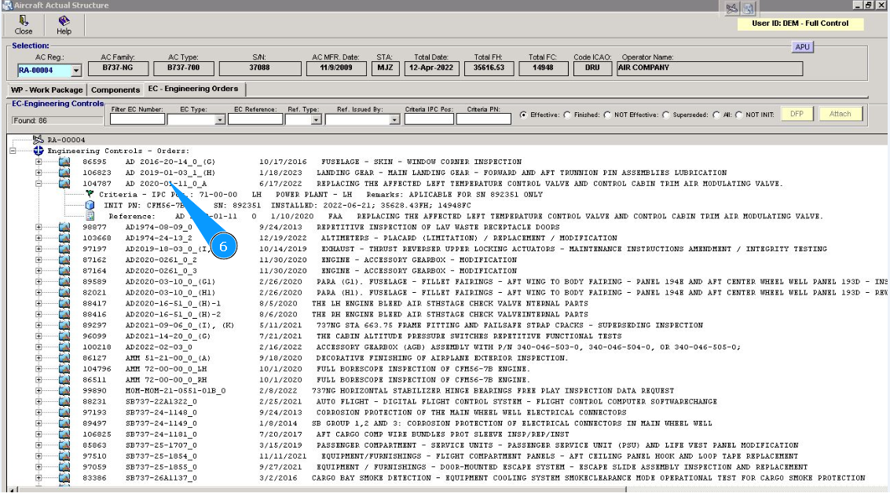
Task: Switch to Components tab
Action: click(x=115, y=90)
